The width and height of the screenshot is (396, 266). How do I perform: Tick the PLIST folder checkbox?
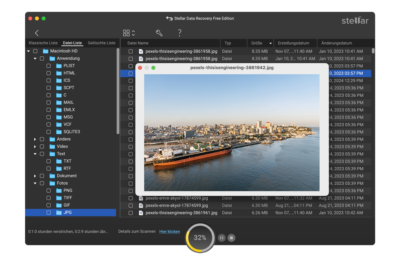49,66
